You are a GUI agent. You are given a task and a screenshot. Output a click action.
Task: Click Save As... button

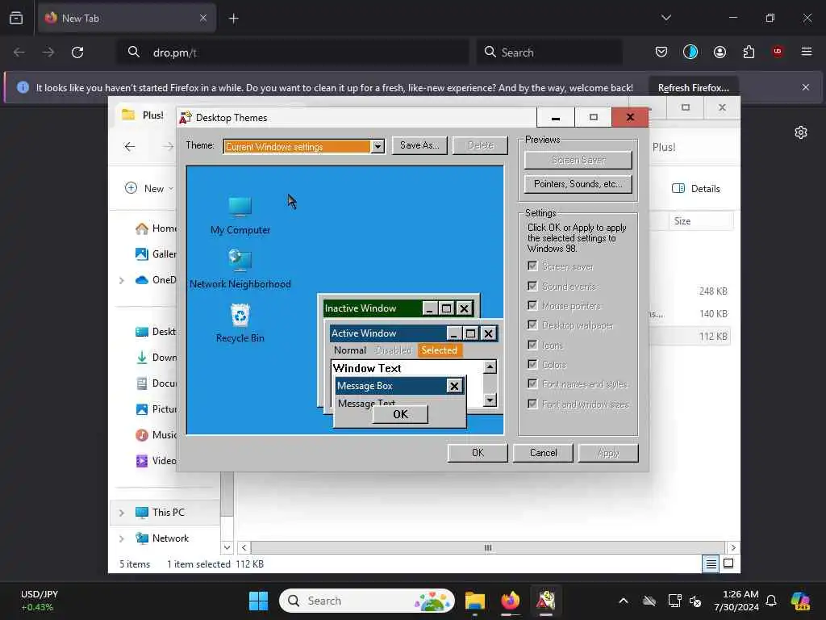tap(419, 145)
